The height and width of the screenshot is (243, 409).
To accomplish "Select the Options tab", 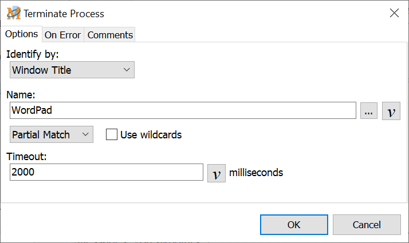I will click(21, 34).
